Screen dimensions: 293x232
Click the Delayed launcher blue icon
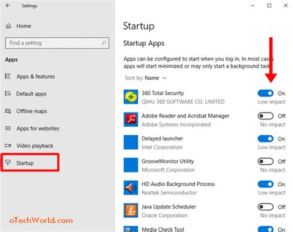(131, 142)
